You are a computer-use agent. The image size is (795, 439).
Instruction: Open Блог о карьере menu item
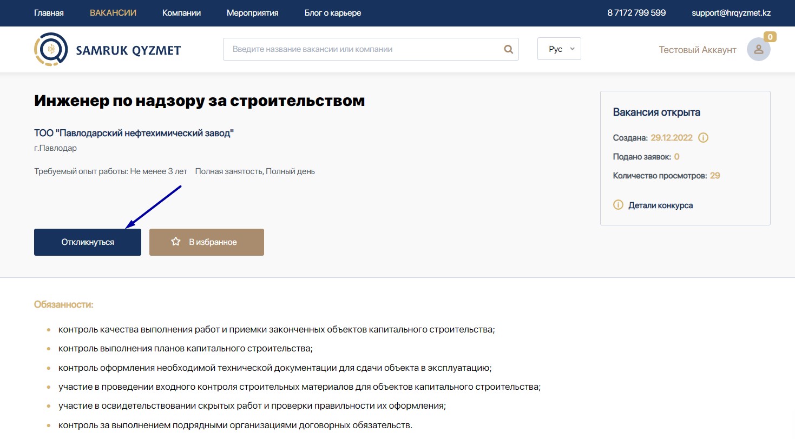(333, 13)
